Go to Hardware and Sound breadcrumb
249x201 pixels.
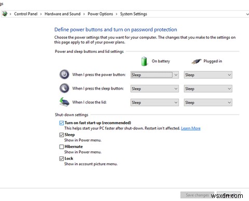pyautogui.click(x=62, y=14)
